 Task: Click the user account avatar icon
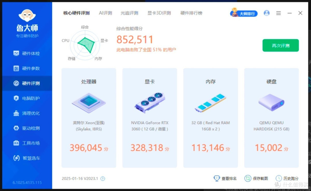click(x=267, y=13)
